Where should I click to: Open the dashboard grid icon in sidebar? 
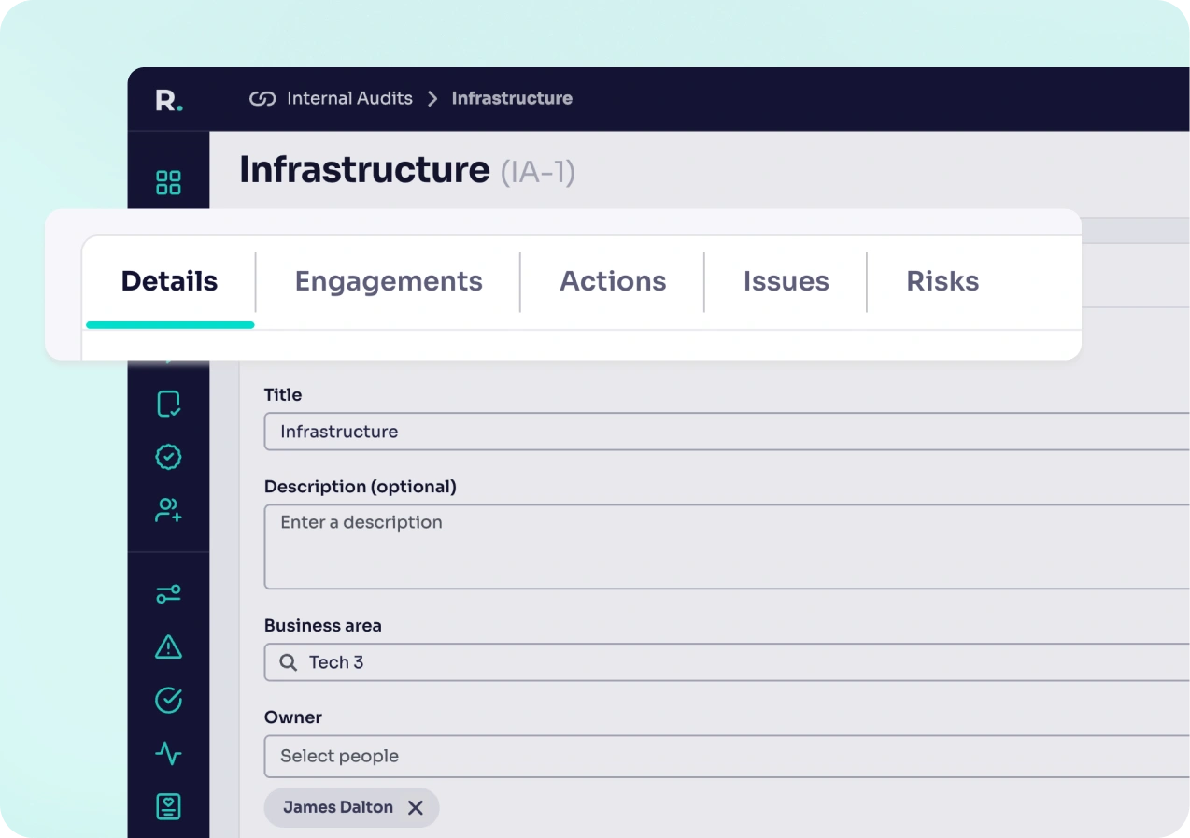click(168, 182)
